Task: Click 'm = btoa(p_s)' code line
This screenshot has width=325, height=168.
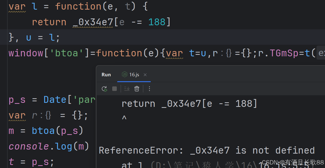Action: pos(46,131)
